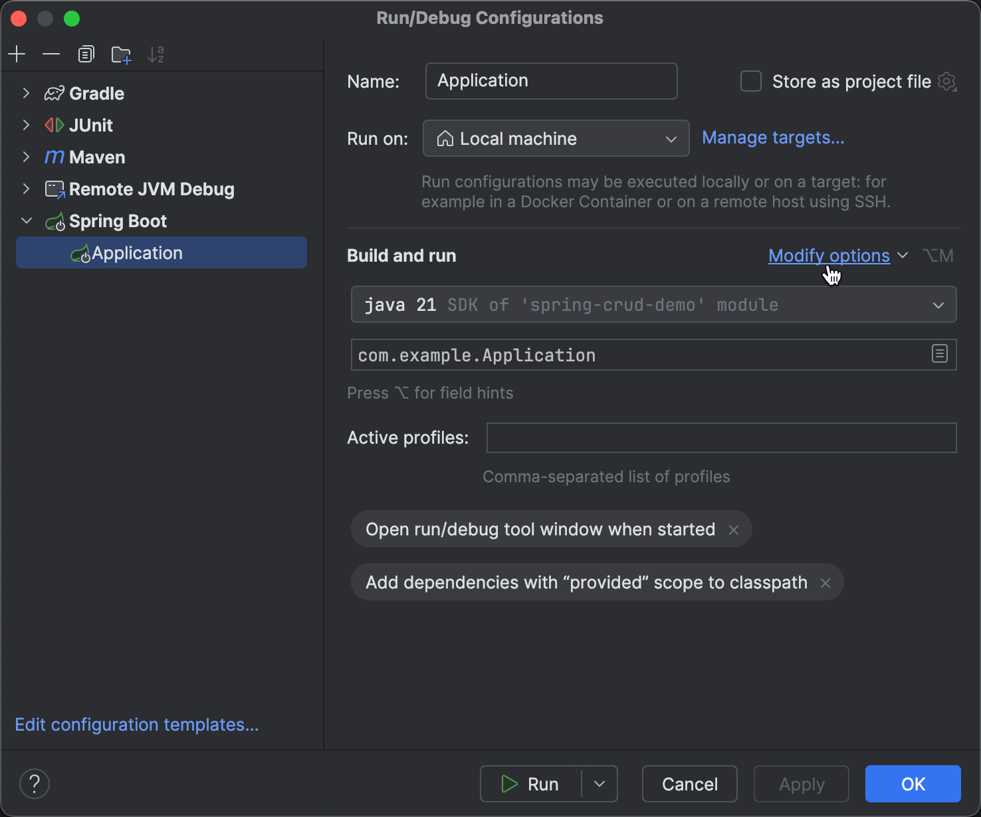Click the Gradle elephant icon in the sidebar
Image resolution: width=981 pixels, height=817 pixels.
click(54, 93)
